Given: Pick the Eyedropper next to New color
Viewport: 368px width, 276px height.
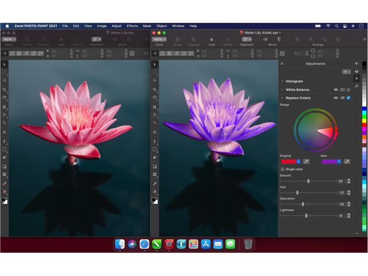Looking at the screenshot, I should pyautogui.click(x=347, y=162).
